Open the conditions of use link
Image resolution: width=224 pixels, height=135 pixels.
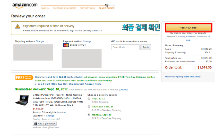(203, 37)
